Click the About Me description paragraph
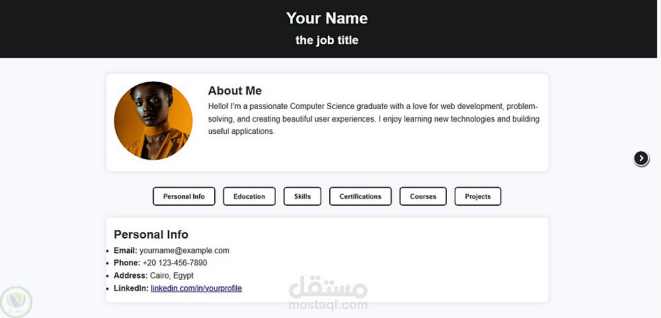Screen dimensions: 661x318 pos(373,119)
